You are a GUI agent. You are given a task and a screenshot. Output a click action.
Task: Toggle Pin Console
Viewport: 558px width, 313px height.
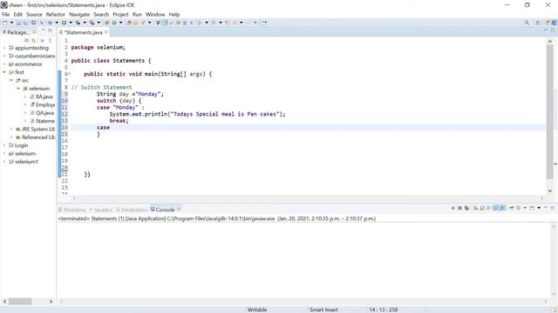tap(512, 208)
